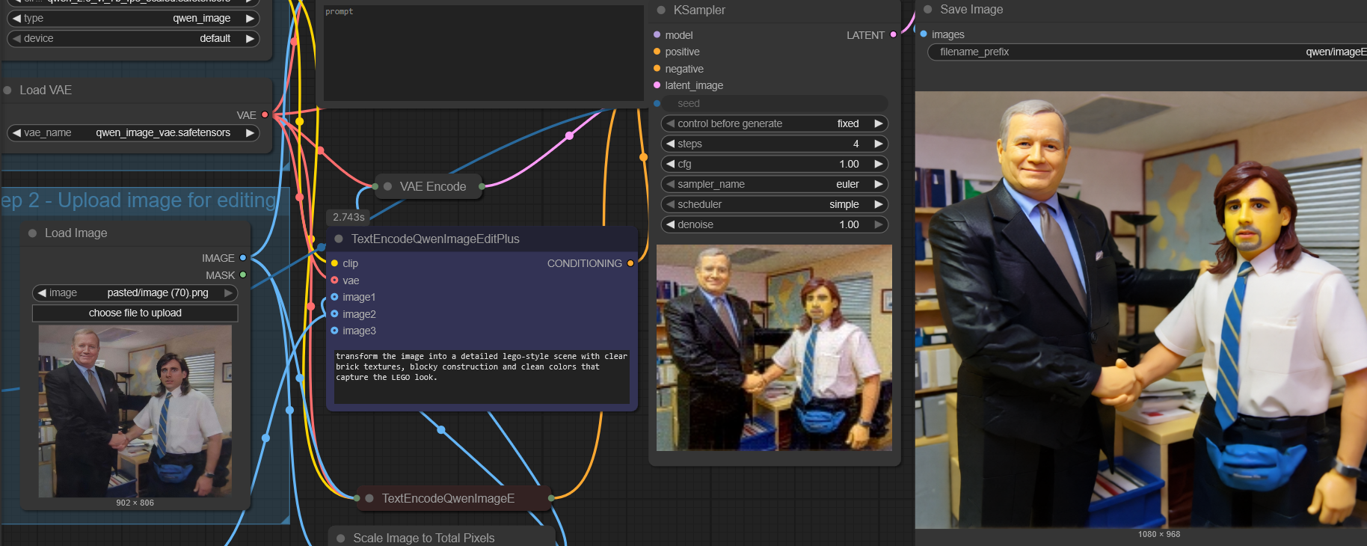Image resolution: width=1367 pixels, height=546 pixels.
Task: Click the seed field in KSampler
Action: 775,103
